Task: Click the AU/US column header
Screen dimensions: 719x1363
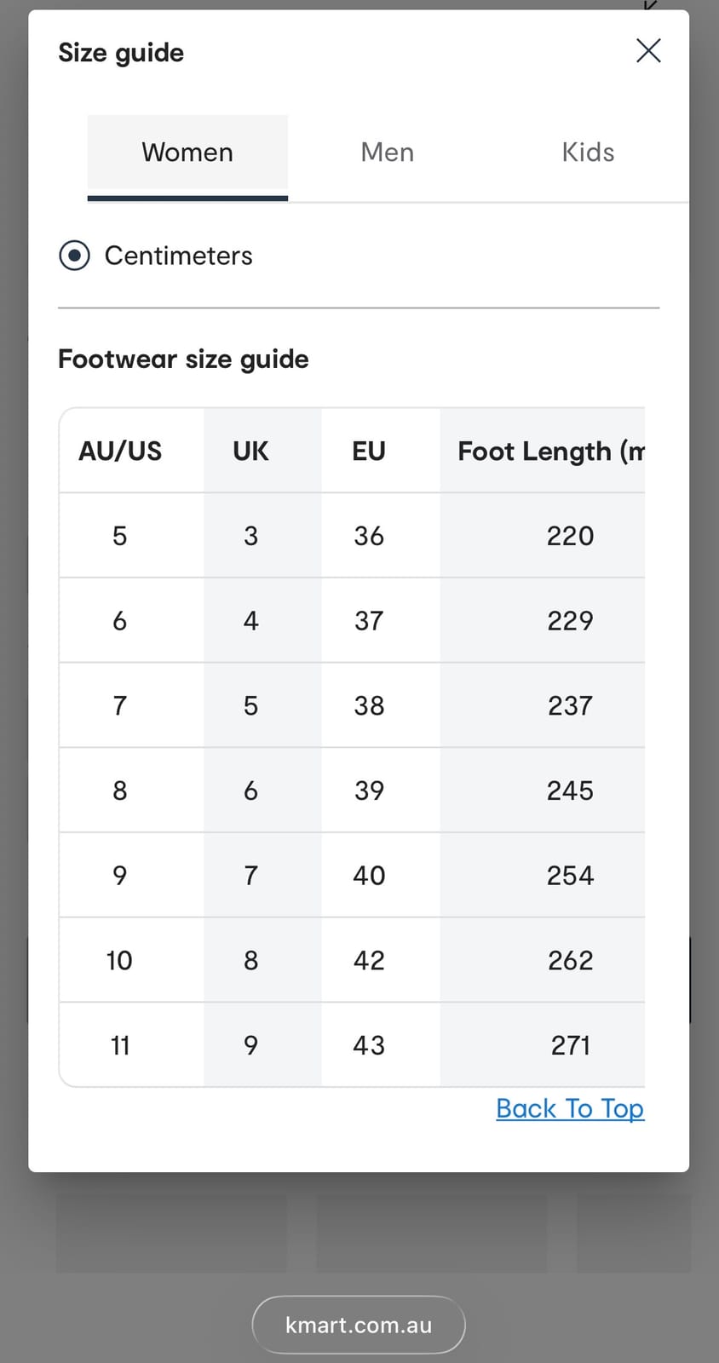Action: [120, 451]
